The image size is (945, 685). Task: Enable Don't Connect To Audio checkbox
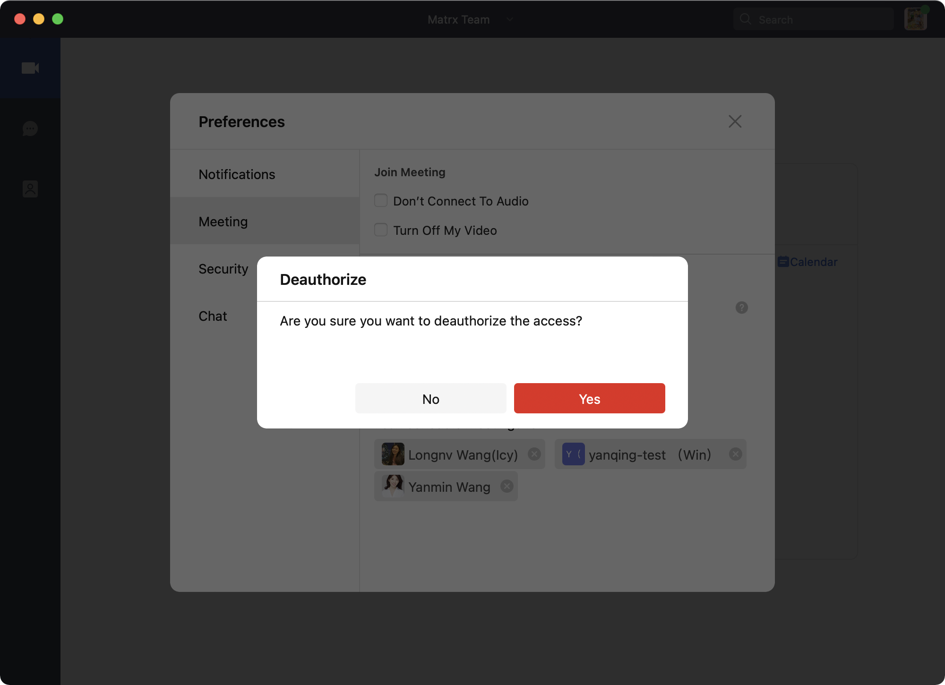click(x=381, y=201)
